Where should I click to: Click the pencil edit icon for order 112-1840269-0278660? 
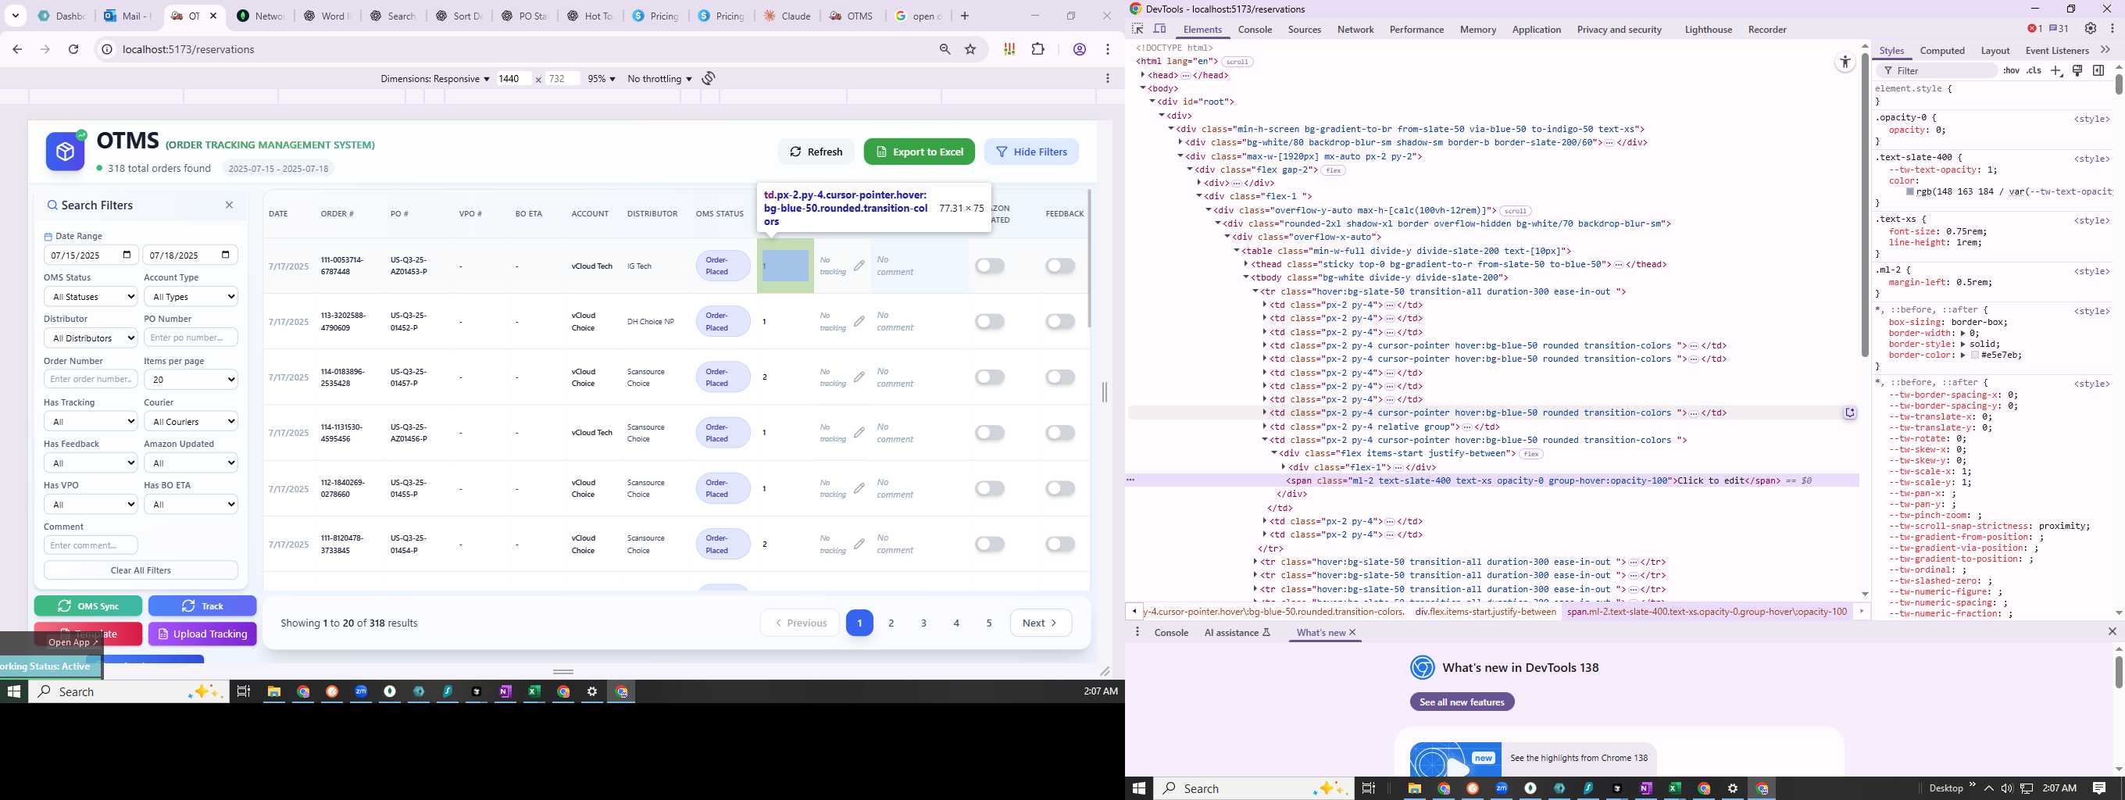859,488
